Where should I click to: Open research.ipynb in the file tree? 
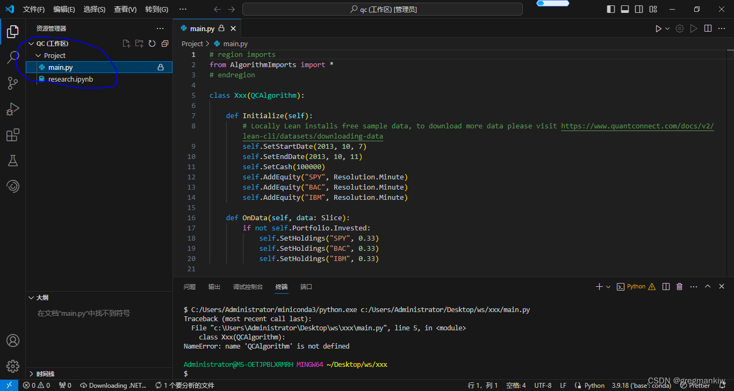[x=99, y=79]
